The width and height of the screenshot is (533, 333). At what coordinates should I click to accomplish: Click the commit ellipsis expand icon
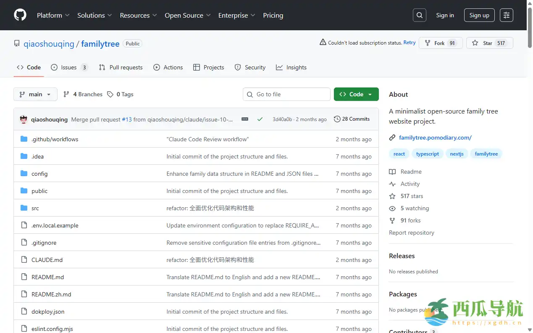click(x=245, y=119)
